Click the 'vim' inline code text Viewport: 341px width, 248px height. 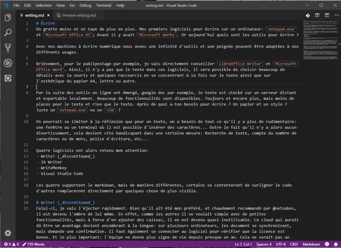tap(110, 110)
